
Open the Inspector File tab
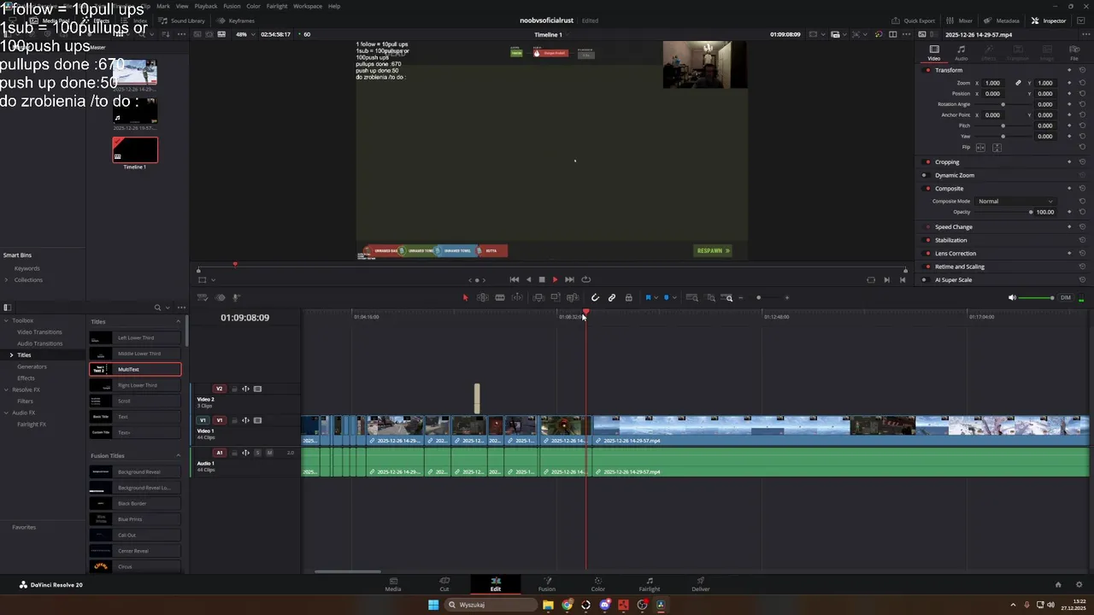[x=1074, y=52]
